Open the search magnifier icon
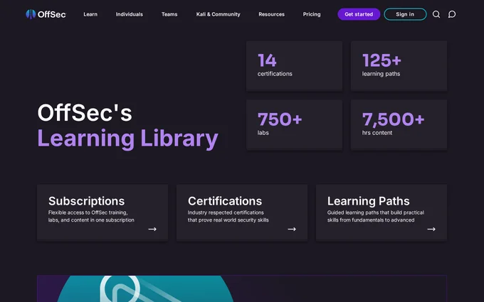The width and height of the screenshot is (484, 302). point(436,14)
